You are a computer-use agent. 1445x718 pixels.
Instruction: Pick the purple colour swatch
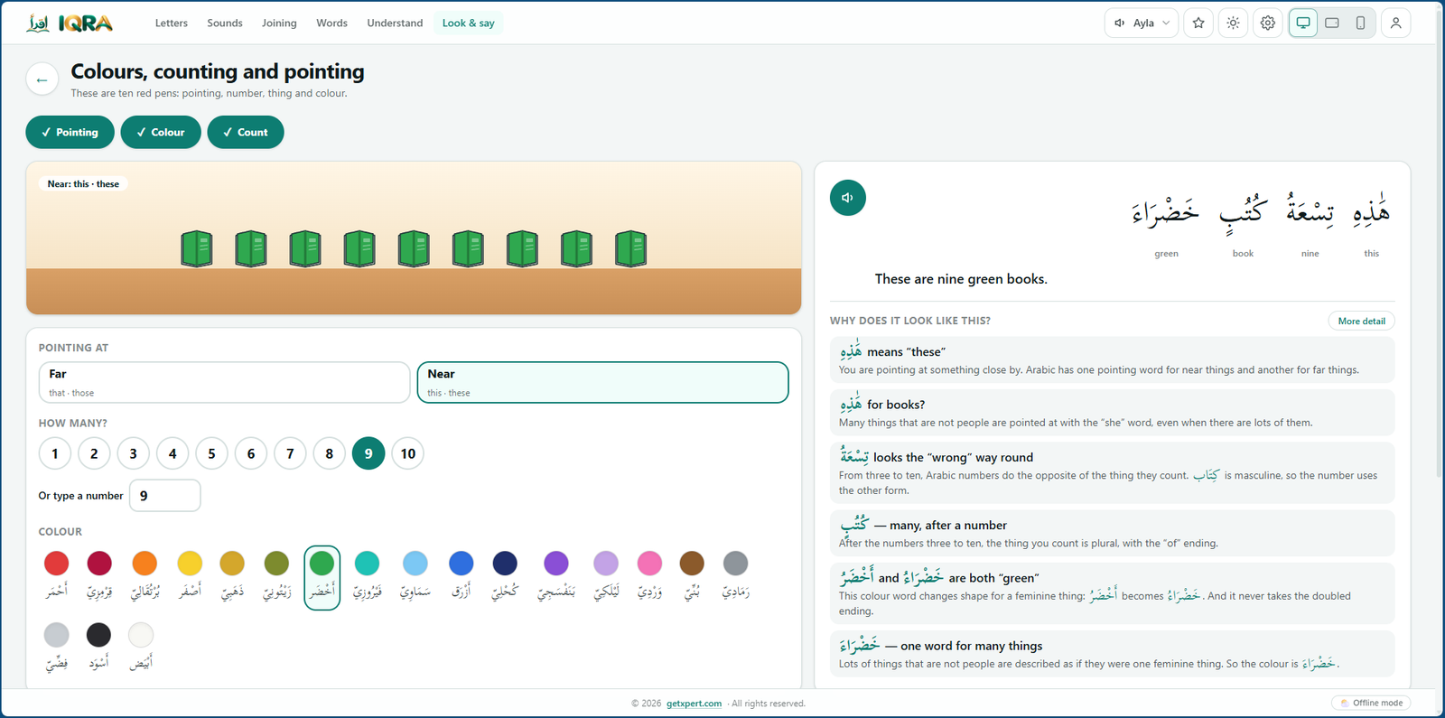[556, 564]
